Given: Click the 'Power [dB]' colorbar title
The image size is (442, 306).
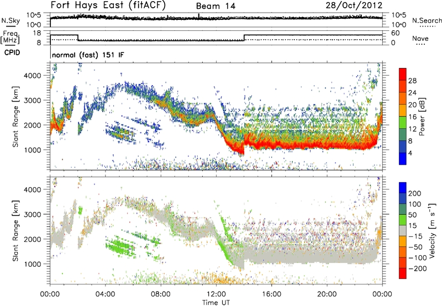Looking at the screenshot, I should pyautogui.click(x=422, y=117).
